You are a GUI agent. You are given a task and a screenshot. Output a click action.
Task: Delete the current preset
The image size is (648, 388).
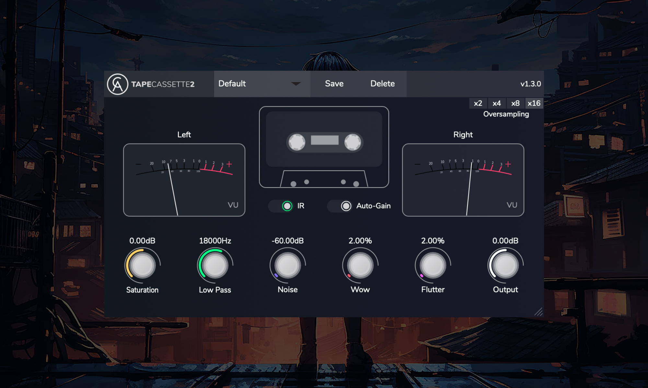pos(382,84)
